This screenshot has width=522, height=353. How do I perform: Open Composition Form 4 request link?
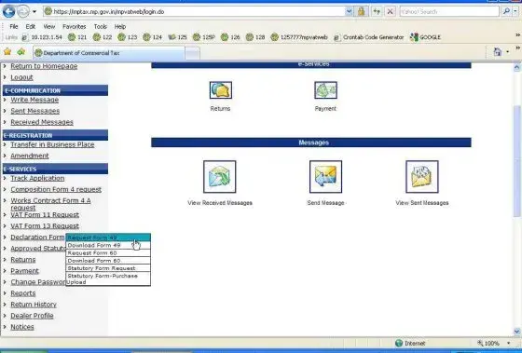[x=56, y=190]
